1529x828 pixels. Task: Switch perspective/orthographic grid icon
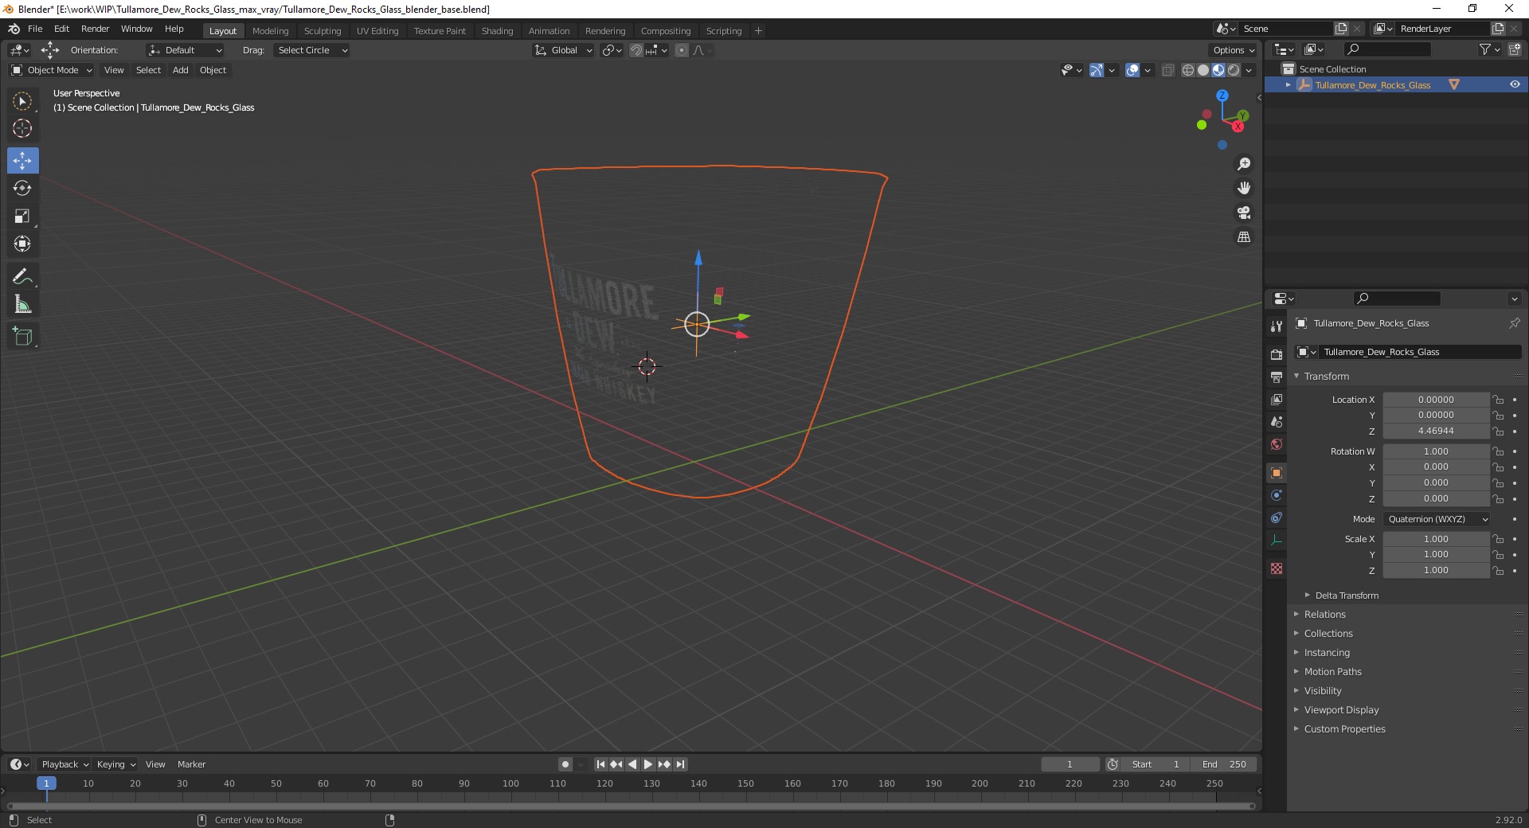click(x=1243, y=237)
